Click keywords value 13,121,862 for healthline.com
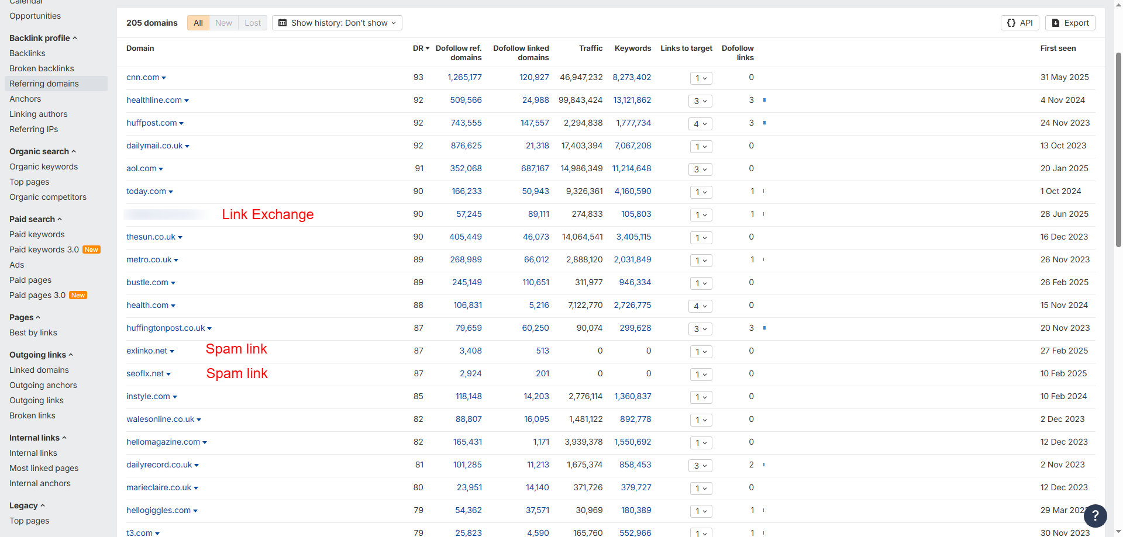The height and width of the screenshot is (537, 1123). tap(632, 100)
